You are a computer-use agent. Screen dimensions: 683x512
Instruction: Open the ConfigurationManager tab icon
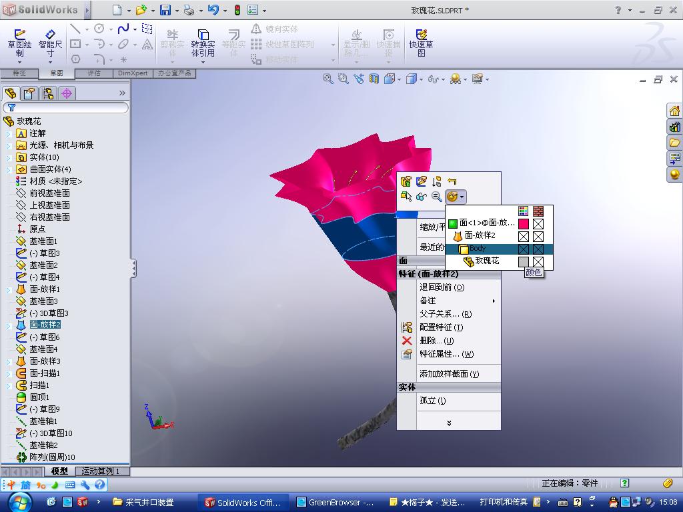[48, 93]
